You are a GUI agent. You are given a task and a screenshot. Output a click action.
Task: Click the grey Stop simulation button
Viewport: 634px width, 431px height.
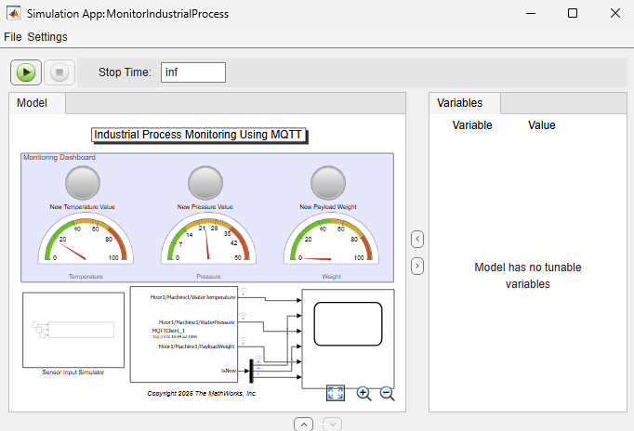coord(59,72)
